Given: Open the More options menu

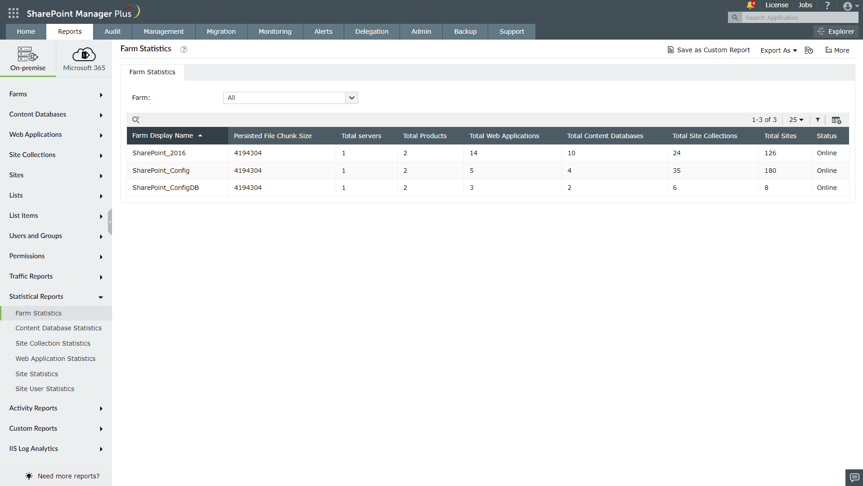Looking at the screenshot, I should (x=837, y=50).
